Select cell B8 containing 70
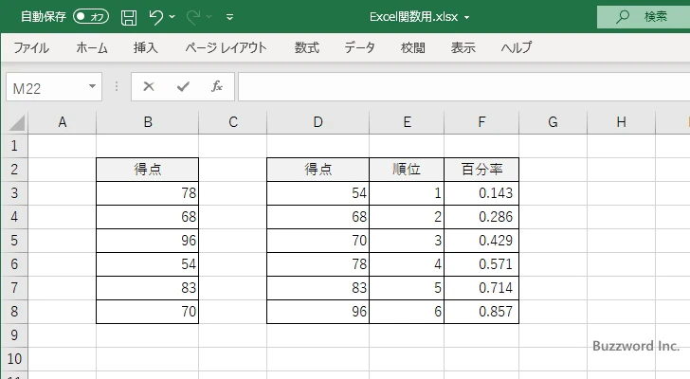690x379 pixels. (148, 312)
